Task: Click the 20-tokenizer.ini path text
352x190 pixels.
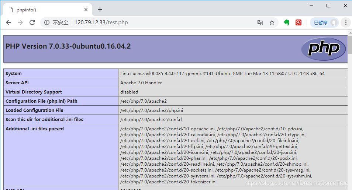Action: tap(168, 182)
